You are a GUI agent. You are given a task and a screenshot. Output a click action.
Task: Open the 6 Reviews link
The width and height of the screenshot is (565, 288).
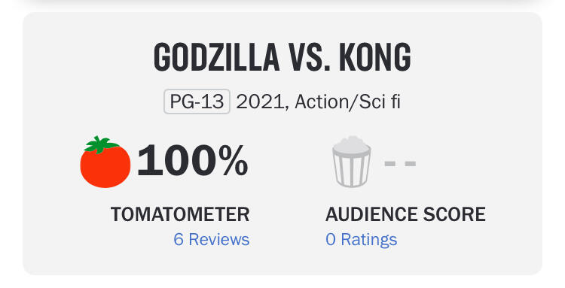coord(212,239)
